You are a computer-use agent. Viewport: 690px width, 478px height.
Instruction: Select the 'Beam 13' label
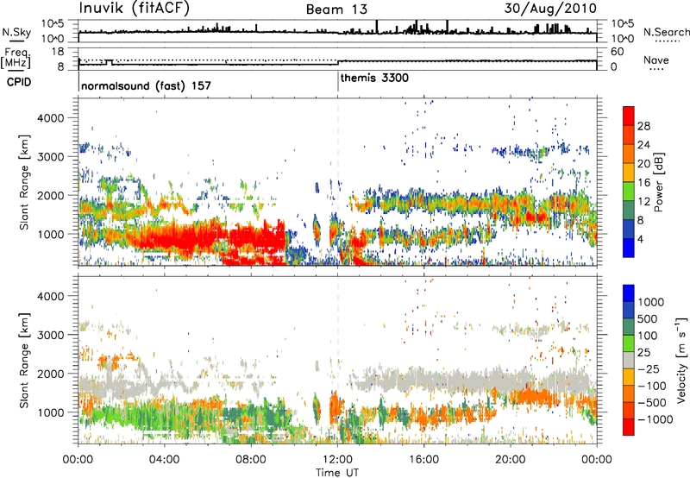(x=336, y=9)
